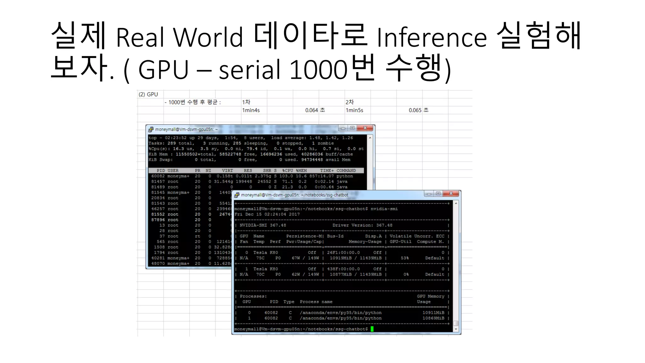Click the GPU 0 Tesla K80 name row
Viewport: 645px width, 363px height.
(342, 252)
